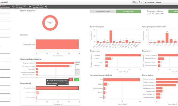Select the Внешнее устройство bar
Screen dimensions: 178x106
[x=57, y=88]
